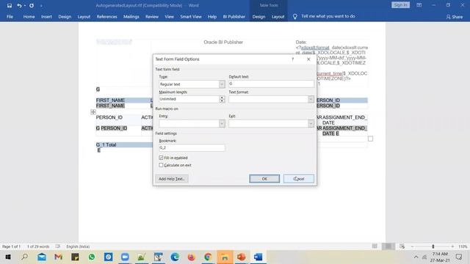
Task: Click the table resize square handle
Action: tap(370, 139)
